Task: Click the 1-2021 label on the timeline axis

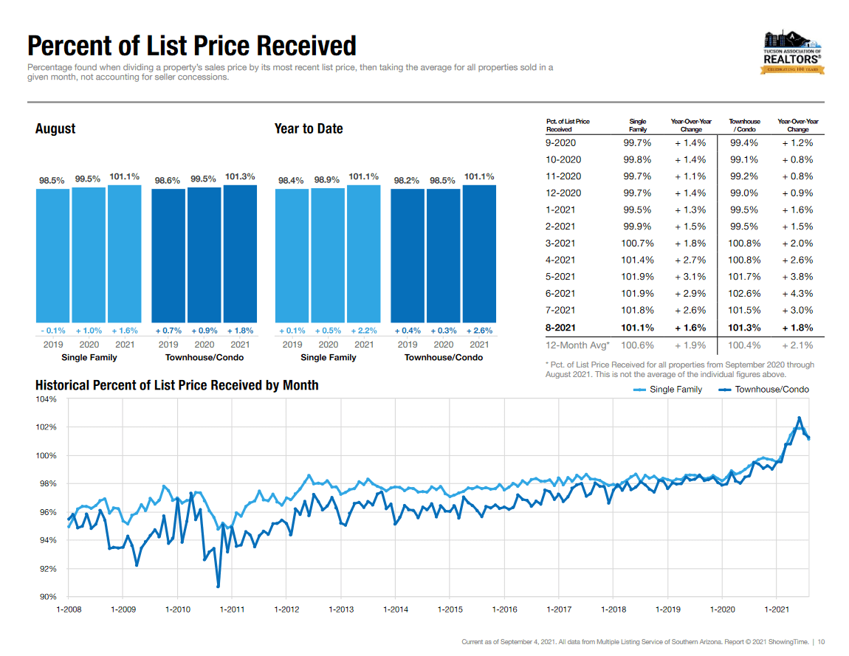Action: pos(776,610)
